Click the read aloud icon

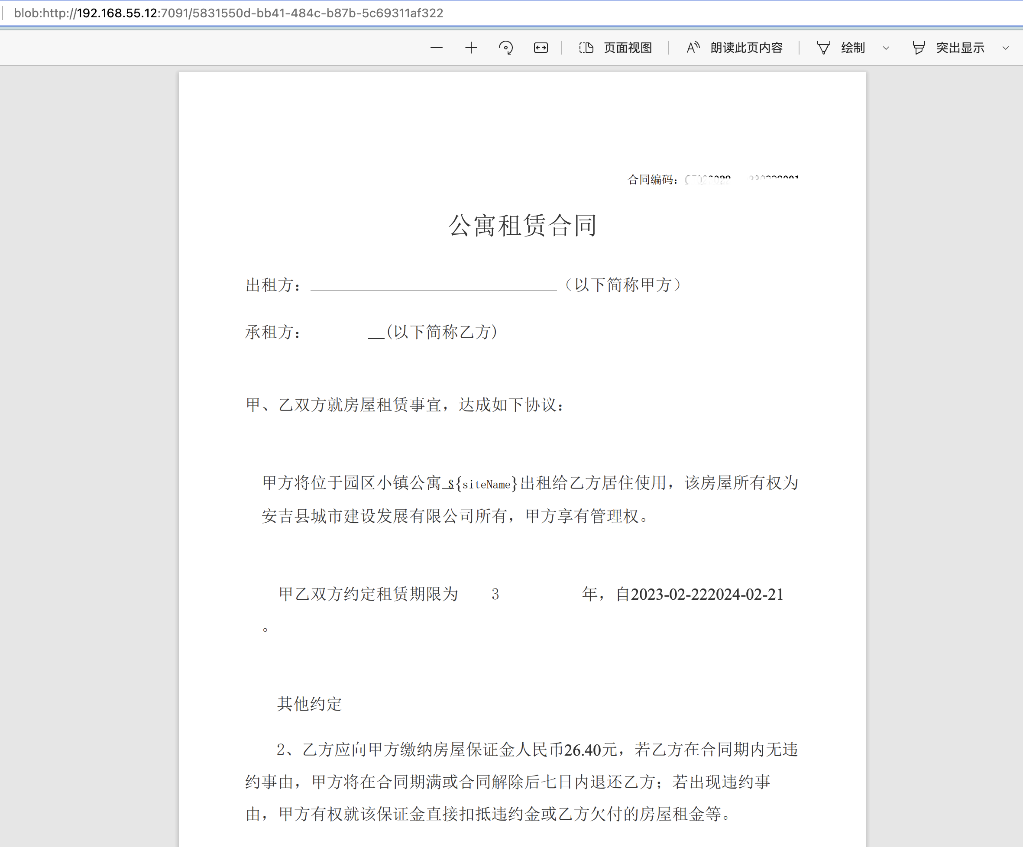(x=693, y=48)
